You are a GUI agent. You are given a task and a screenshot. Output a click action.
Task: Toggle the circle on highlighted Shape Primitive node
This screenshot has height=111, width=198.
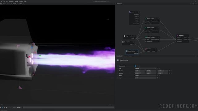click(x=137, y=51)
